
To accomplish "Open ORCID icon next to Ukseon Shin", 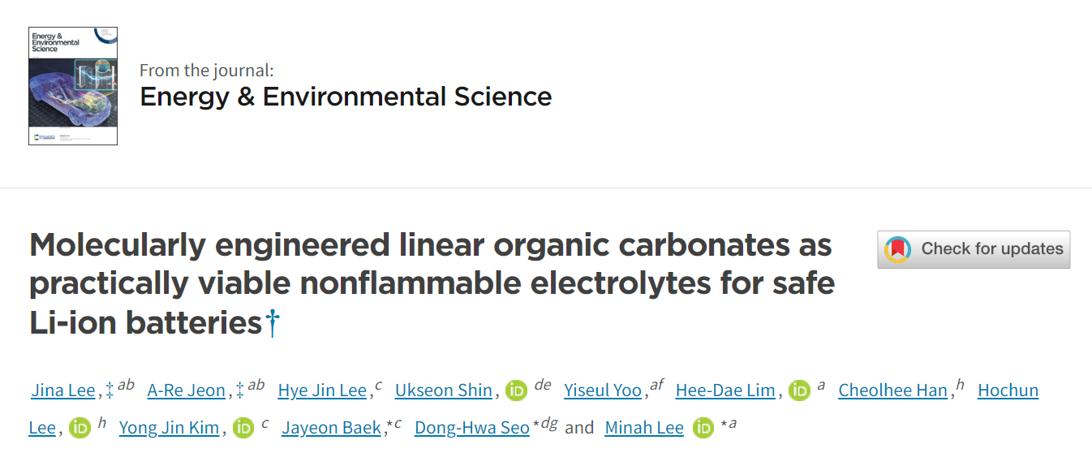I will [x=517, y=390].
